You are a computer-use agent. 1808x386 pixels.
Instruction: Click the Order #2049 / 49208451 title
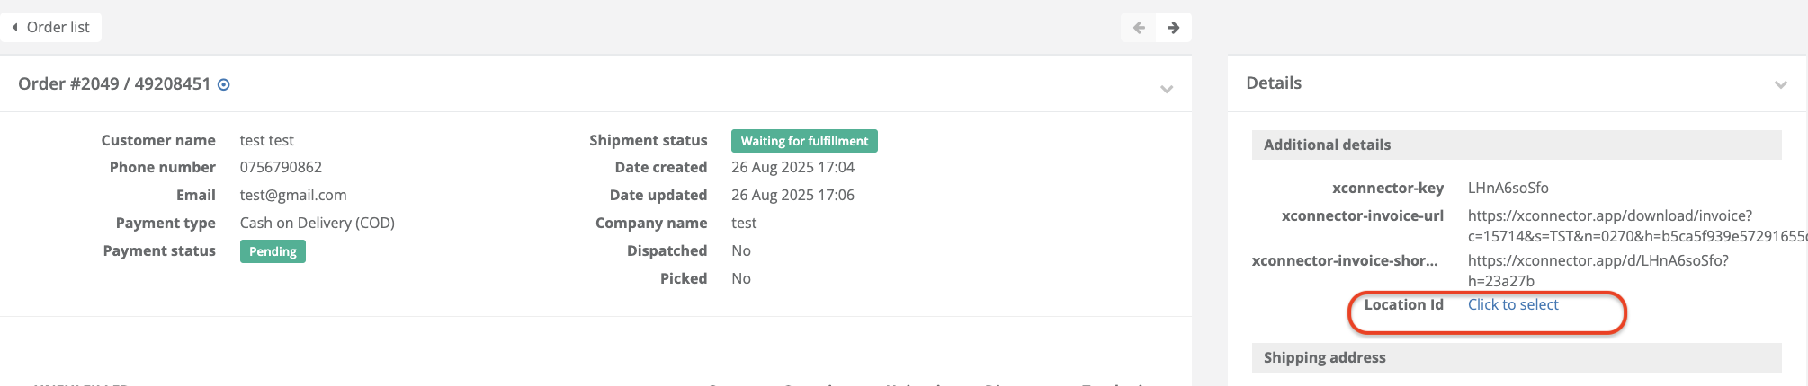tap(114, 83)
